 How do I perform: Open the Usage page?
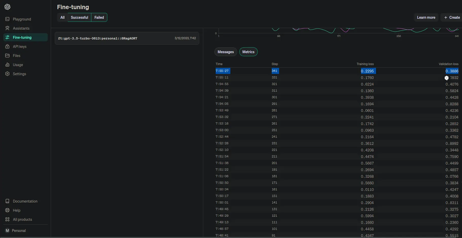pyautogui.click(x=25, y=65)
